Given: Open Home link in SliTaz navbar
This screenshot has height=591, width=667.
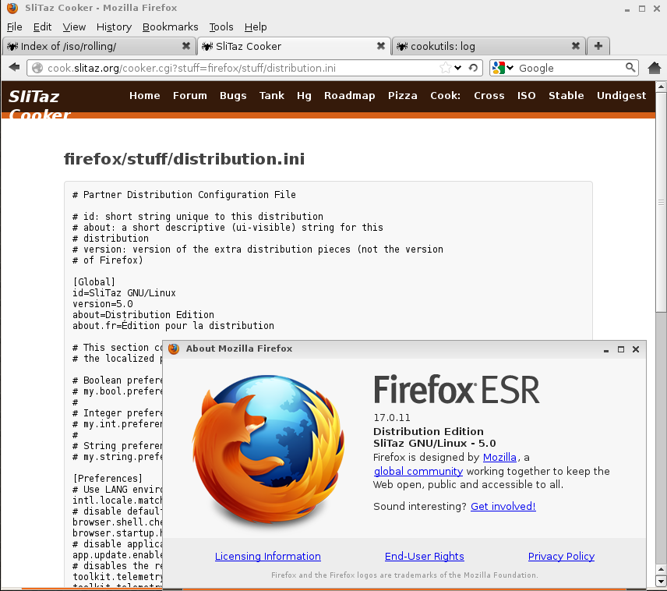Looking at the screenshot, I should coord(145,95).
